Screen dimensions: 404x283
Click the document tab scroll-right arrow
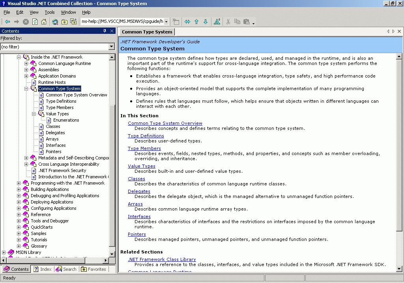tap(393, 31)
